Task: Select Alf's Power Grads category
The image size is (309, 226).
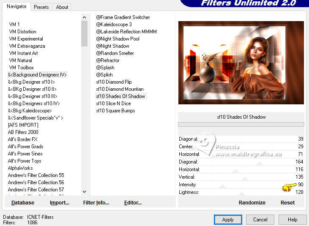Action: click(x=26, y=147)
